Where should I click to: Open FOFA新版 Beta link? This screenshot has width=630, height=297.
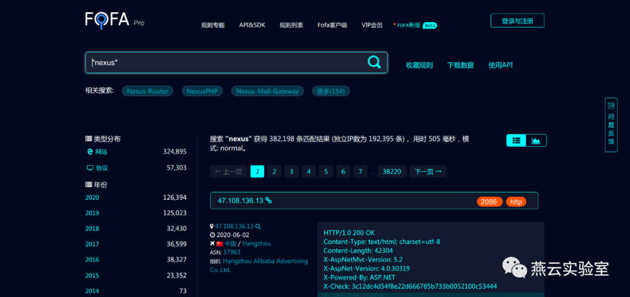click(415, 25)
